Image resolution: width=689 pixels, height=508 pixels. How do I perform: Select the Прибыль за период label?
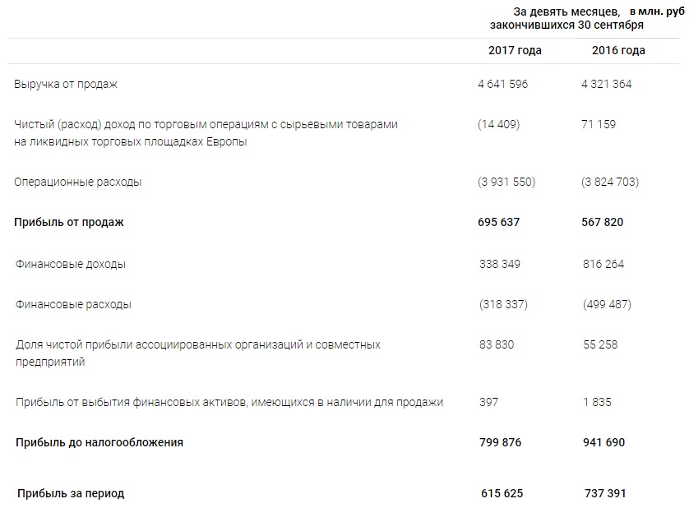click(72, 493)
